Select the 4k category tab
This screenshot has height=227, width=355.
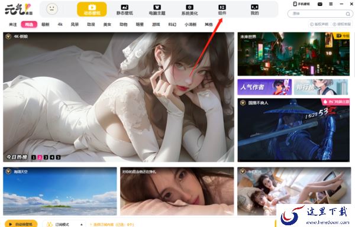pyautogui.click(x=60, y=24)
